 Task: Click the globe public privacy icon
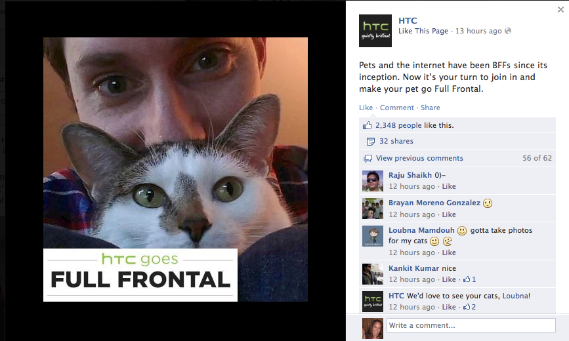508,31
